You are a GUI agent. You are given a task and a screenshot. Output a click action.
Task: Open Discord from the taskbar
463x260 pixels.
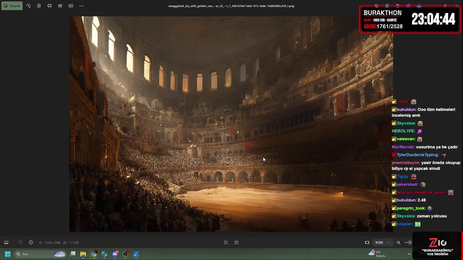click(115, 254)
